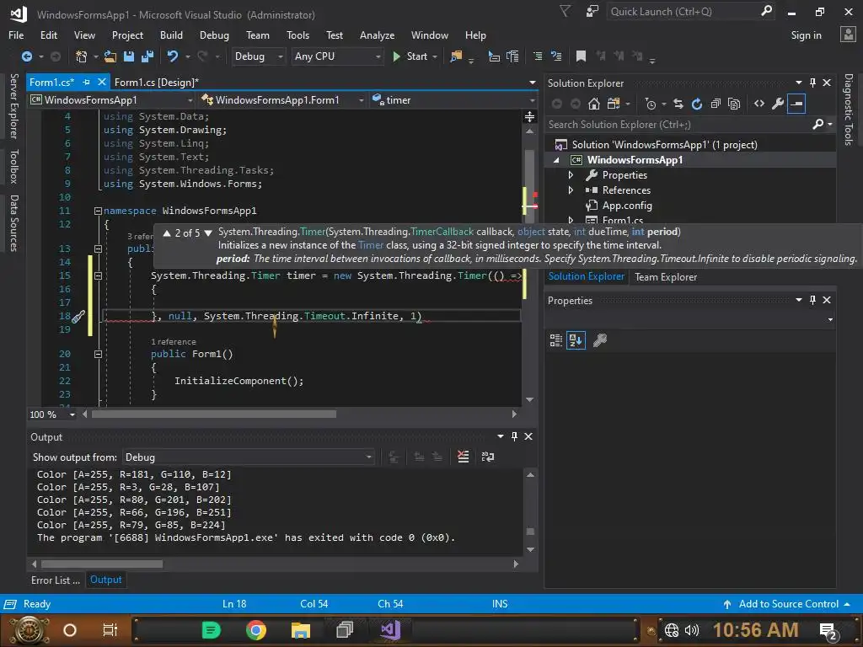Click Clear All icon in Output panel
This screenshot has height=647, width=863.
pyautogui.click(x=464, y=457)
